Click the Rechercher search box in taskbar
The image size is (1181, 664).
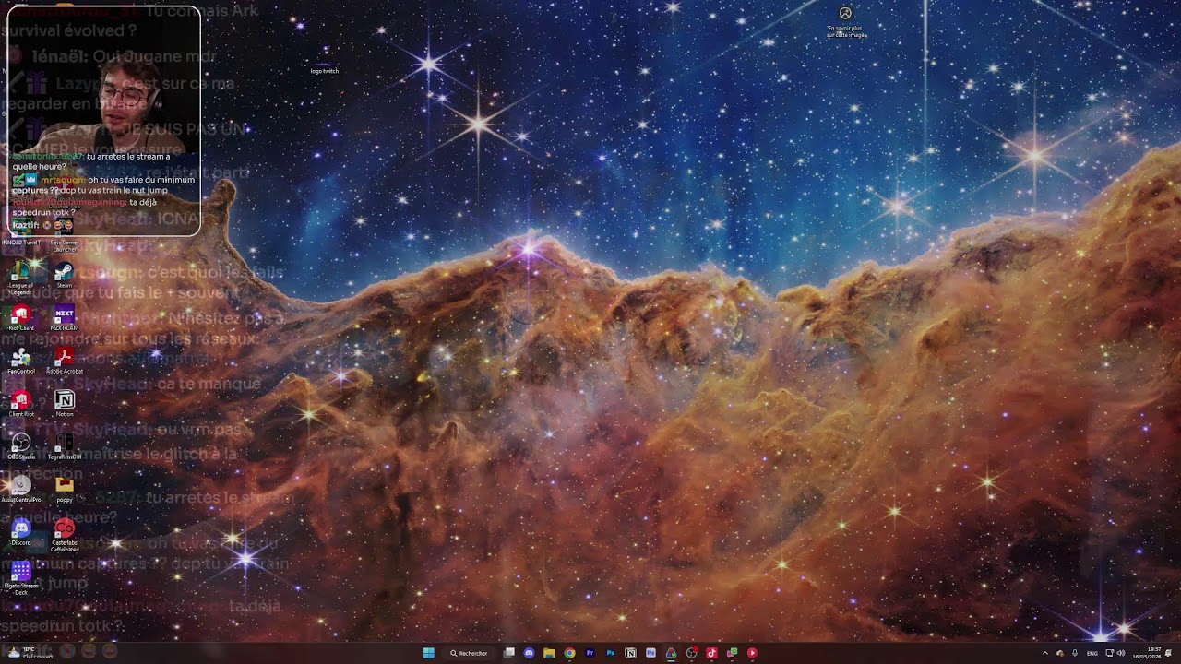click(x=469, y=653)
